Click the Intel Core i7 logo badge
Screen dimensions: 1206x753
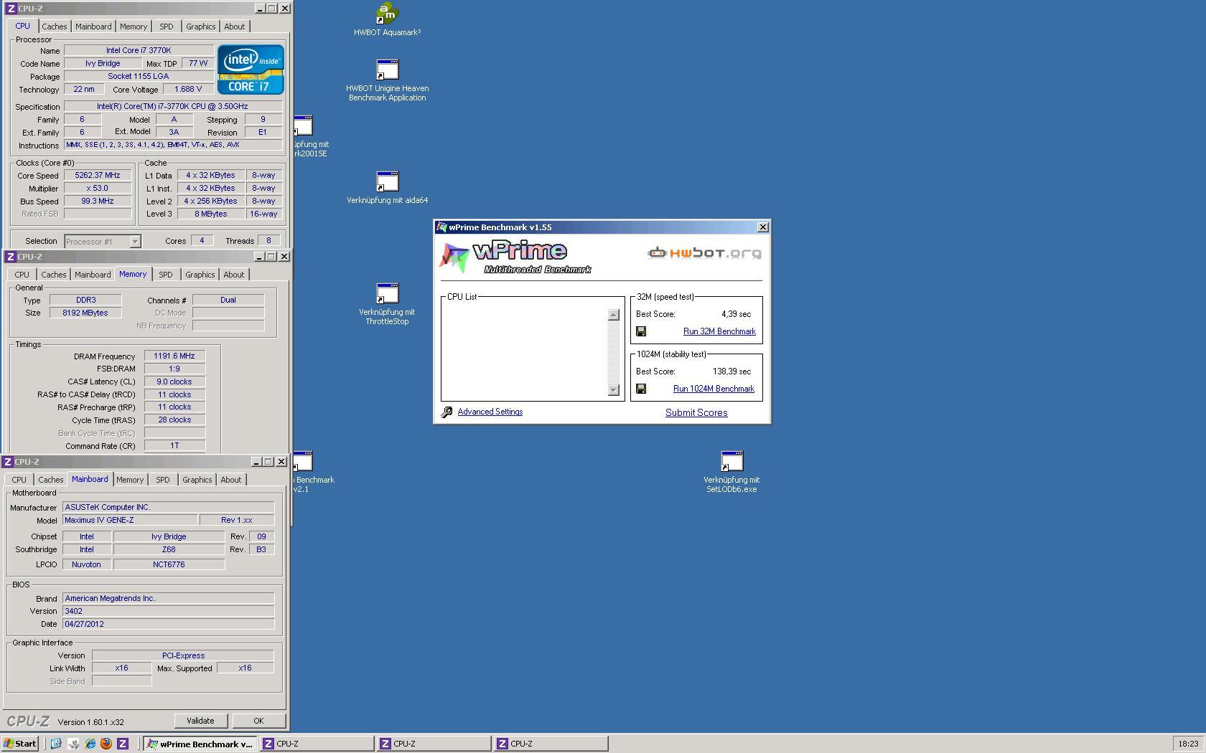(x=251, y=70)
